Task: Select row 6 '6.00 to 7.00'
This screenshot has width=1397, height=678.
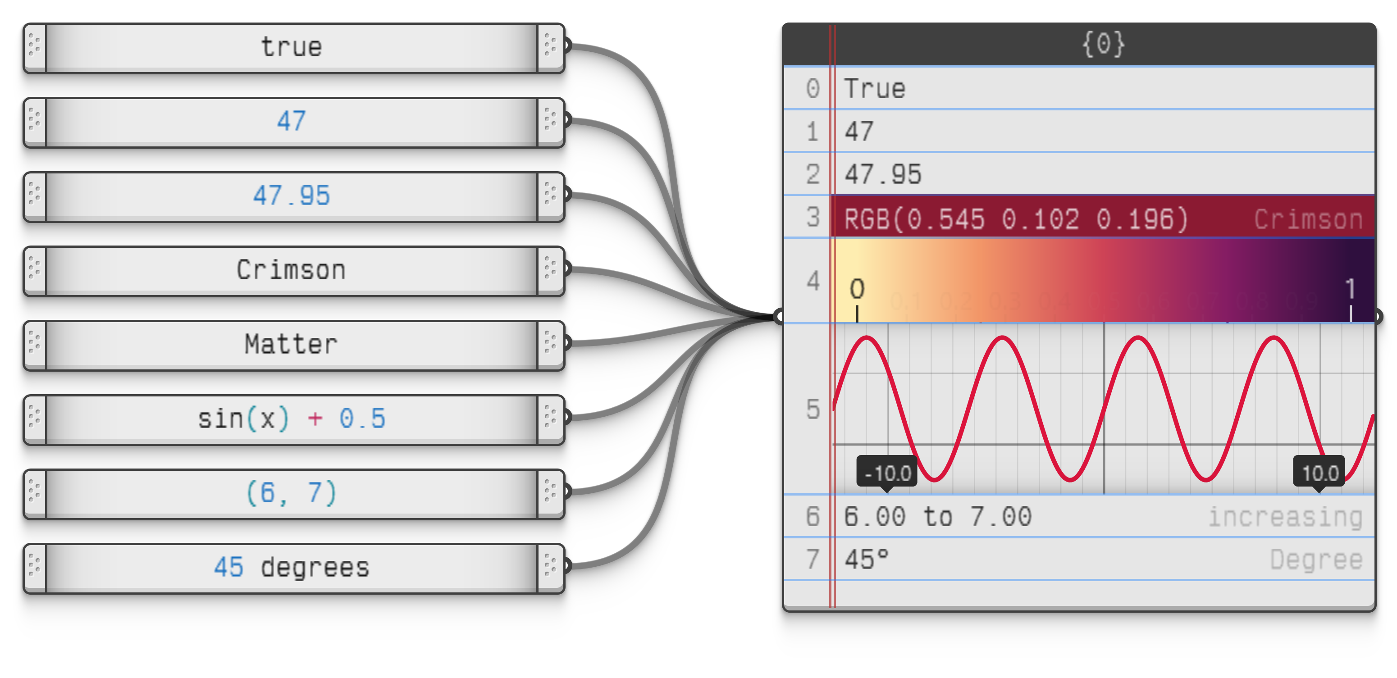Action: tap(1079, 516)
